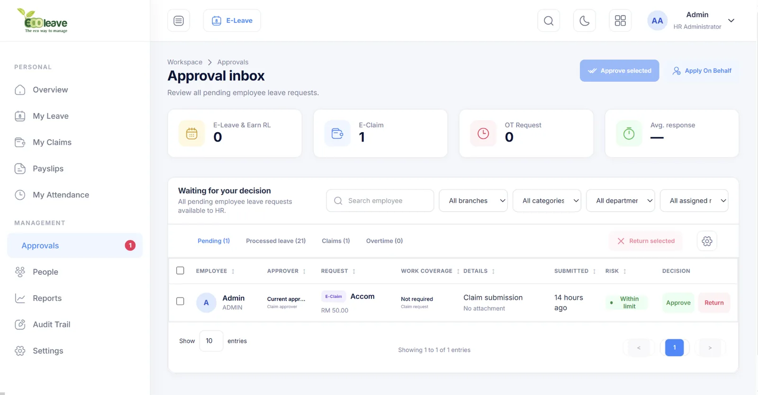Open table settings gear icon
This screenshot has width=758, height=395.
point(707,241)
